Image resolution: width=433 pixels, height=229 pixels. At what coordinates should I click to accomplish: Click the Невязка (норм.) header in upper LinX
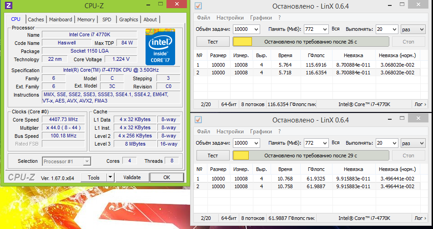point(397,55)
